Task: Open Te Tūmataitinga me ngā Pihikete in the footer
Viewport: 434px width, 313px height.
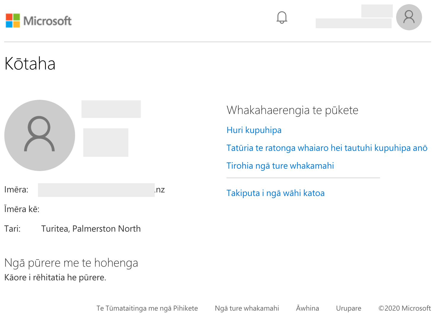Action: (x=147, y=308)
